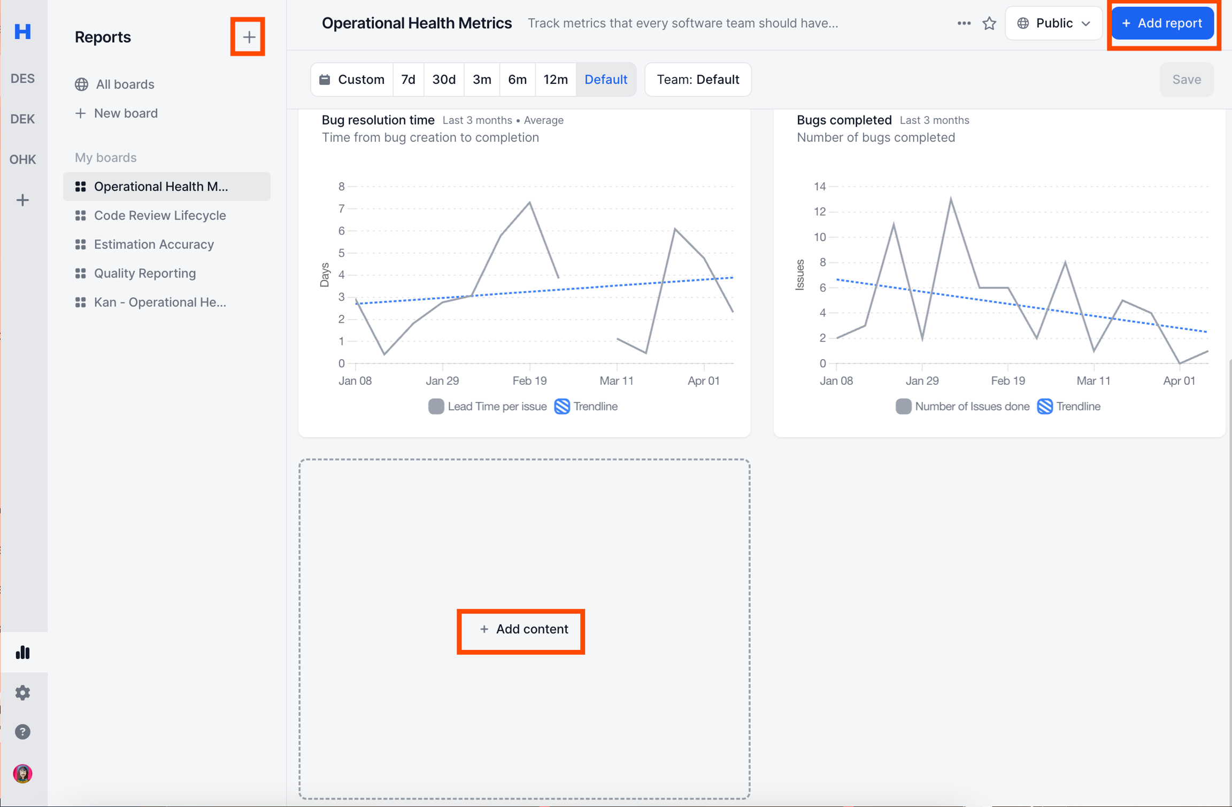Open the three-dots more options menu

point(964,24)
